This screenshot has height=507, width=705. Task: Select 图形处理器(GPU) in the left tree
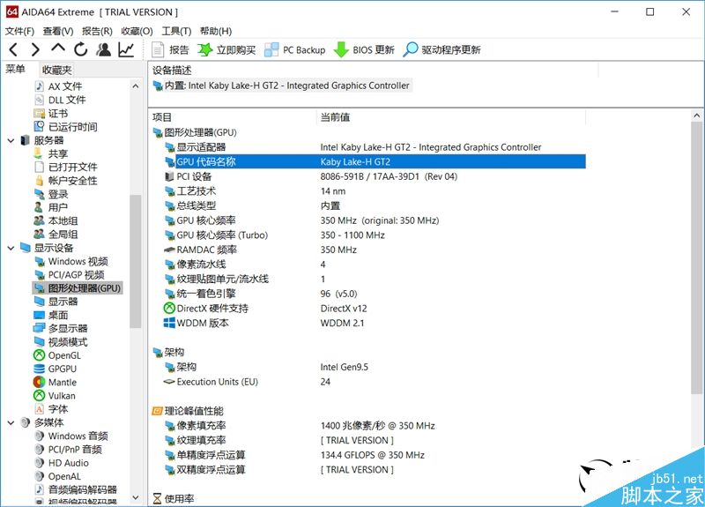coord(78,288)
